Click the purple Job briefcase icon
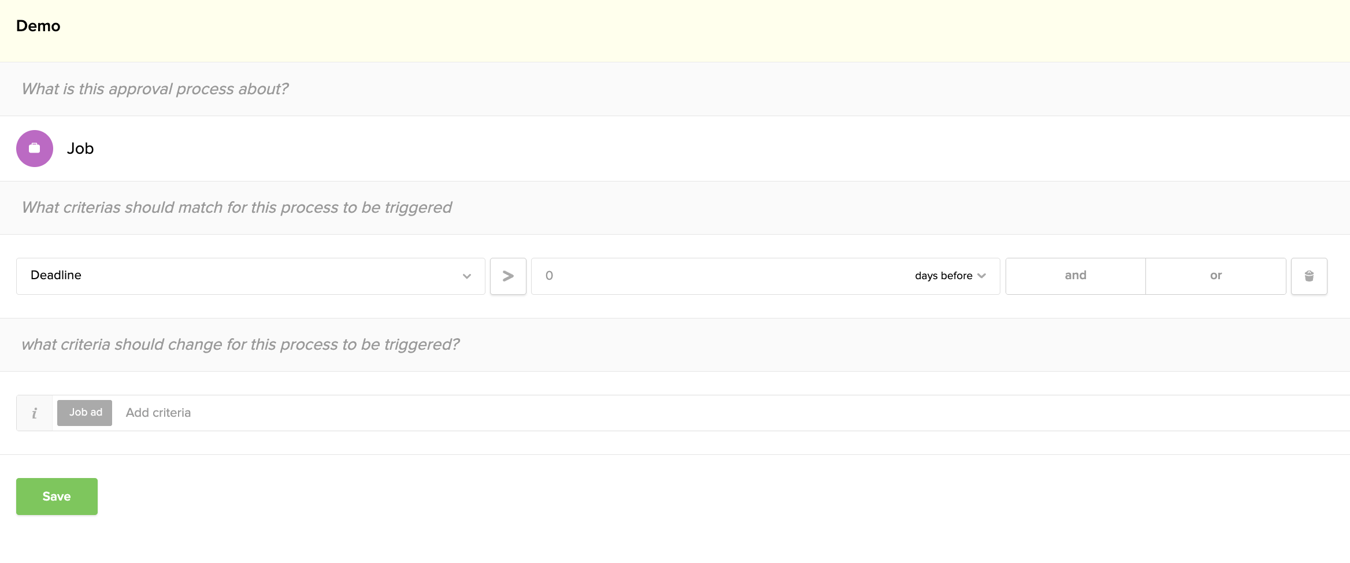This screenshot has width=1350, height=563. [35, 149]
